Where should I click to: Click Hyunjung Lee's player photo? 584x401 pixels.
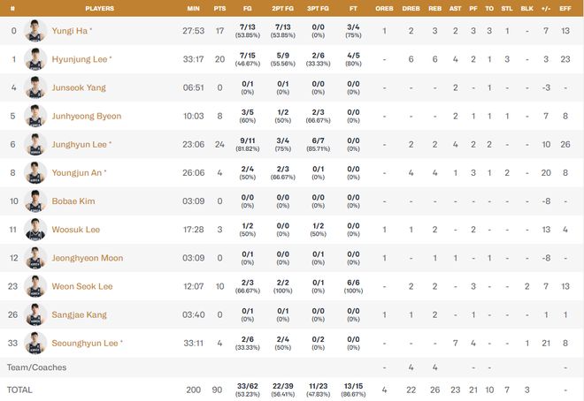(35, 59)
